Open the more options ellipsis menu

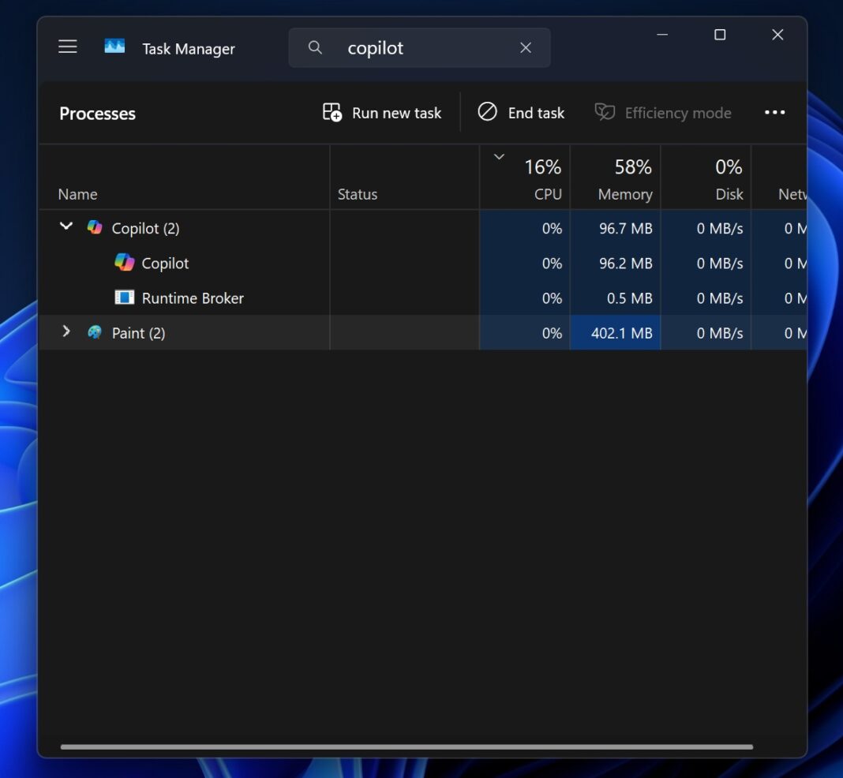click(774, 112)
